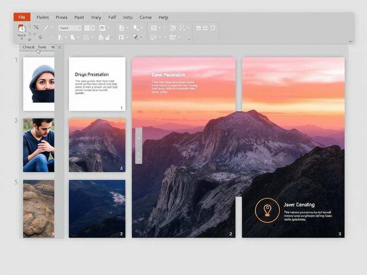This screenshot has height=275, width=367.
Task: Select the white Dreye Presetation title slide
Action: [97, 84]
